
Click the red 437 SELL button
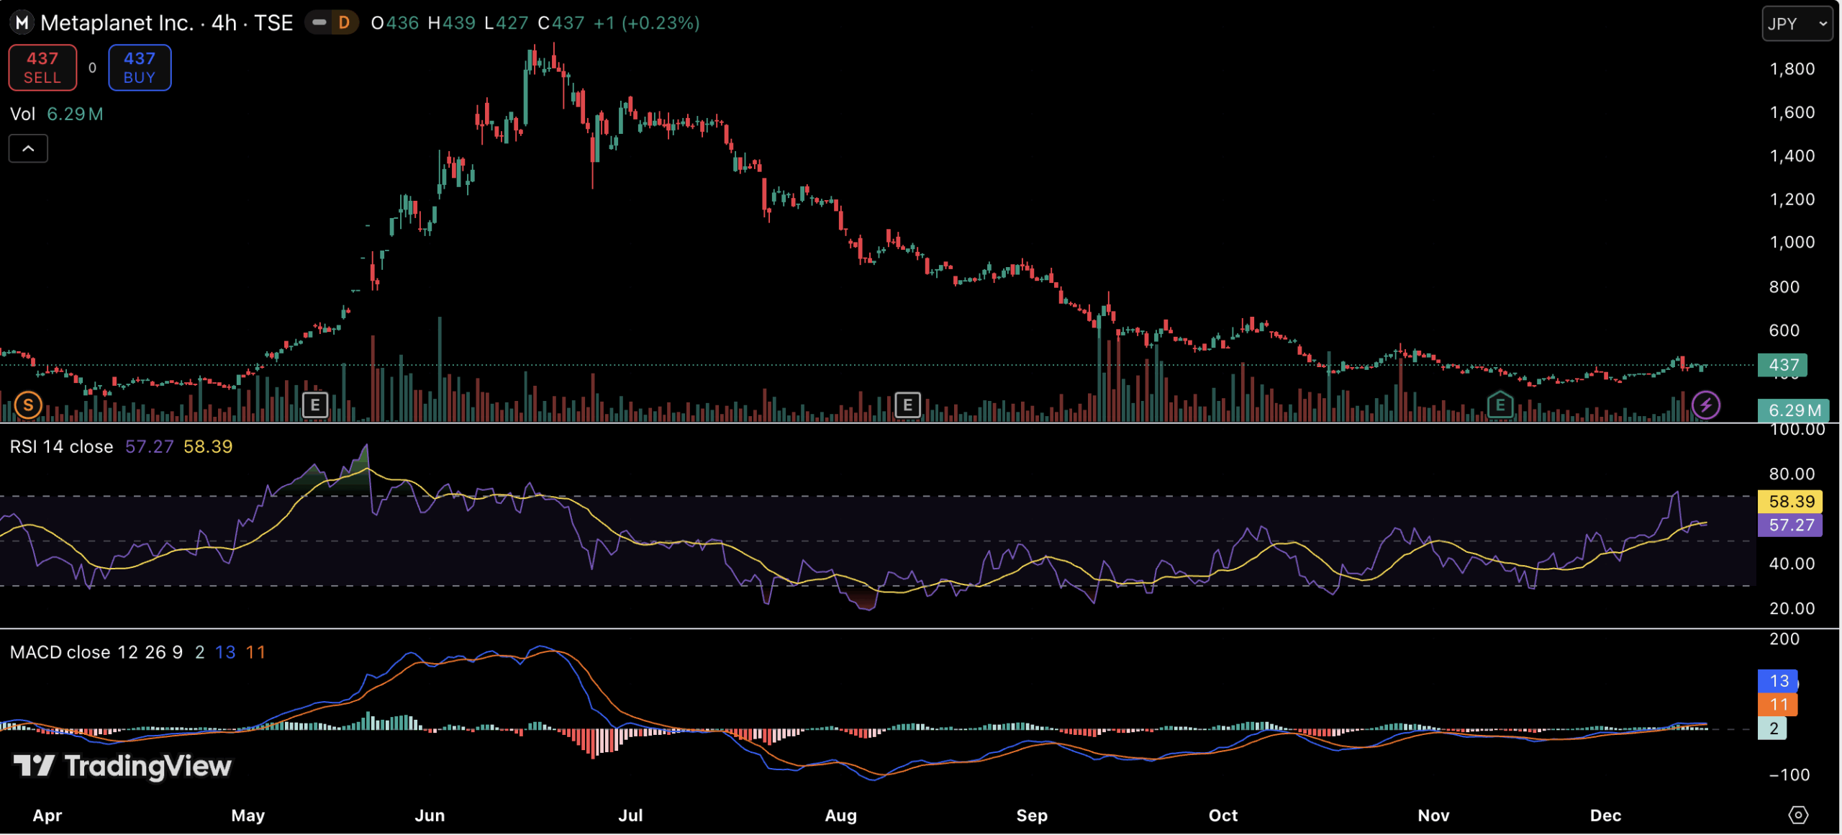42,67
